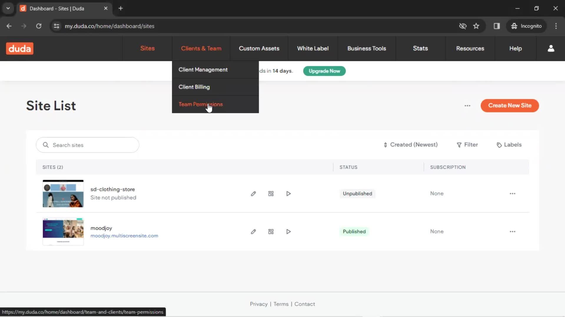565x317 pixels.
Task: Click 'Site not published' text
Action: 113,198
